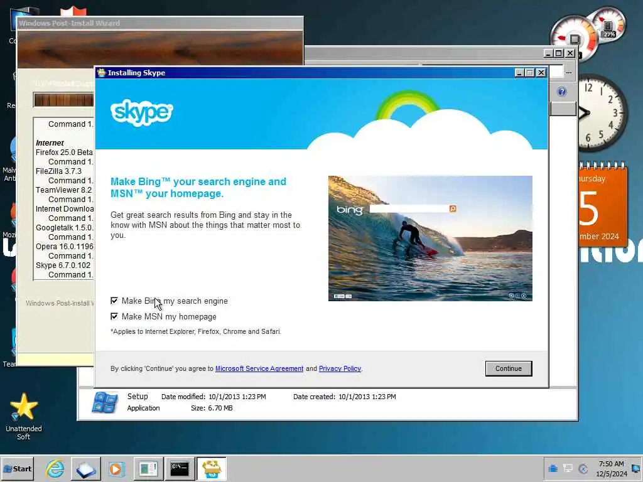Open the Microsoft Service Agreement link
Image resolution: width=643 pixels, height=482 pixels.
pyautogui.click(x=259, y=368)
